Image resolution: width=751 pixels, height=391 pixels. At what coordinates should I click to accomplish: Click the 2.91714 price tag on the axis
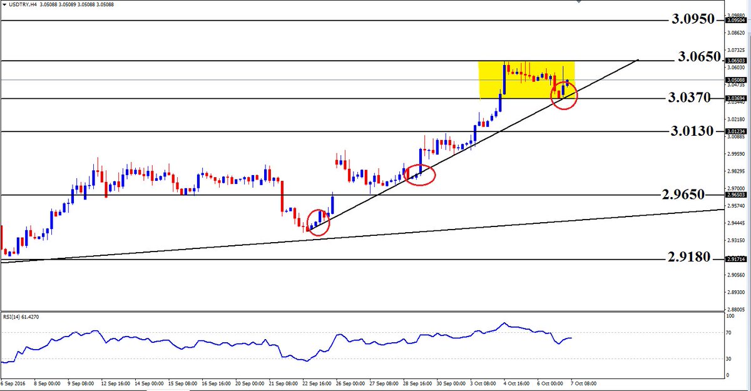[735, 259]
